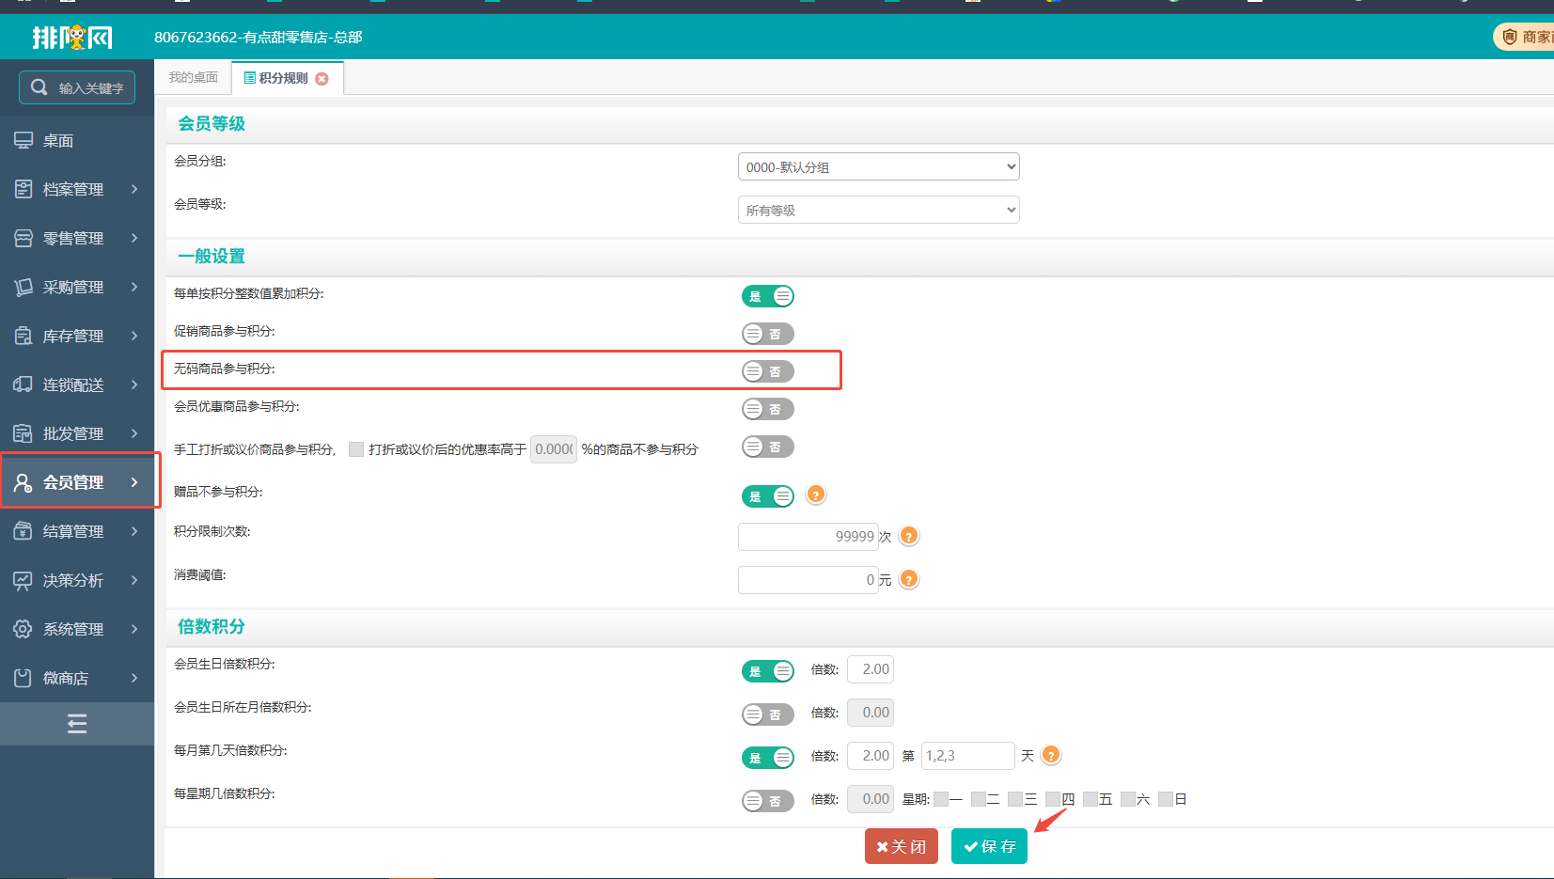
Task: Click the 消费阈值 input field
Action: coord(808,579)
